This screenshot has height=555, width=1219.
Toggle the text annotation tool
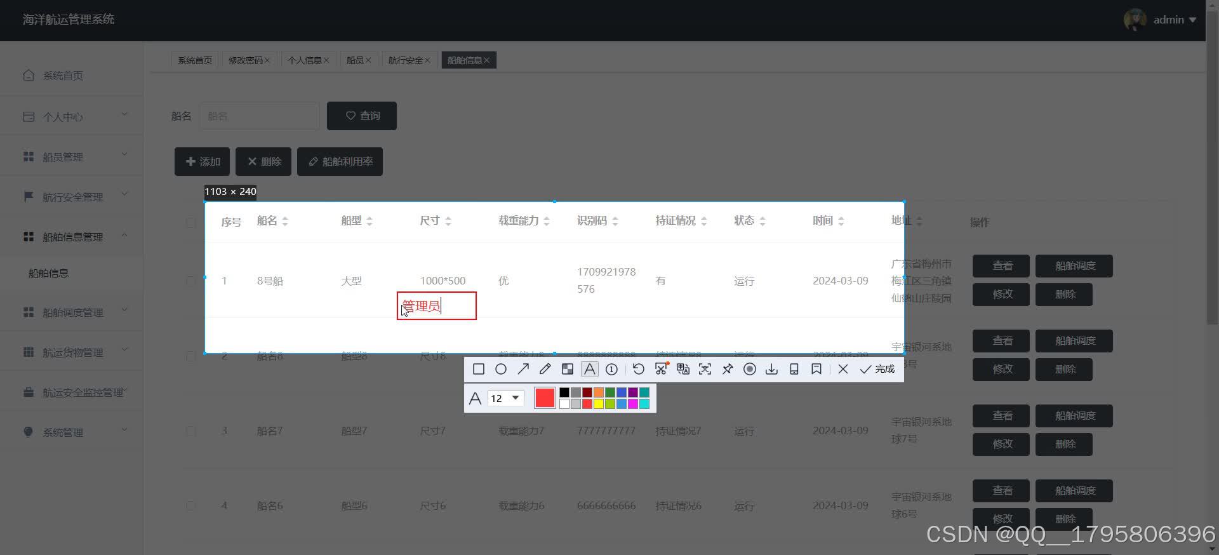[x=590, y=369]
